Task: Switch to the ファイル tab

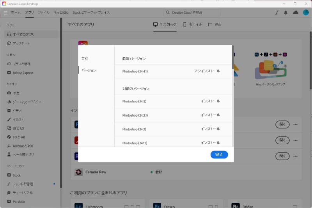Action: coord(44,13)
